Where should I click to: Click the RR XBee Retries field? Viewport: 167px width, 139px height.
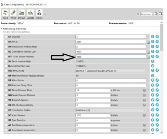(x=111, y=80)
